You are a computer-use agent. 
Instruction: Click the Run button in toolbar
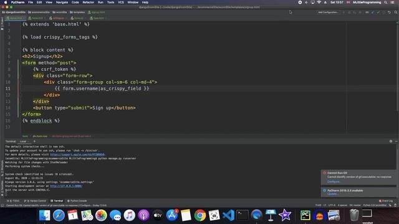coord(344,12)
